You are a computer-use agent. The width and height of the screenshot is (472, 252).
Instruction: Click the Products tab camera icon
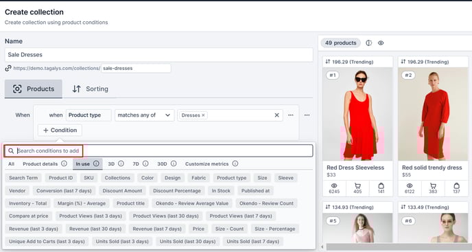click(x=17, y=89)
